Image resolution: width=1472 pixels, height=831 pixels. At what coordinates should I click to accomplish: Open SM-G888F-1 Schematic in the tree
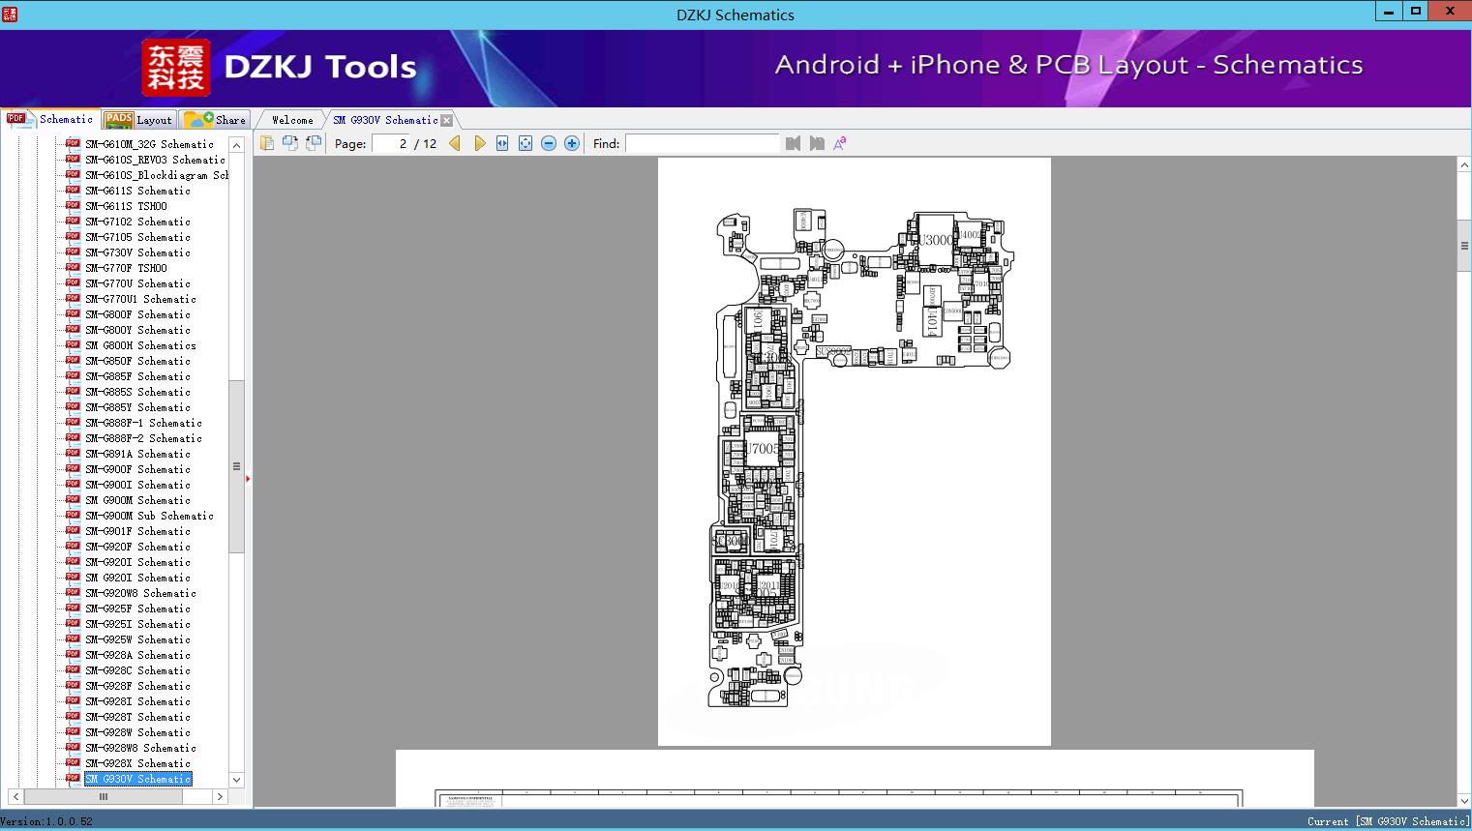click(x=143, y=423)
